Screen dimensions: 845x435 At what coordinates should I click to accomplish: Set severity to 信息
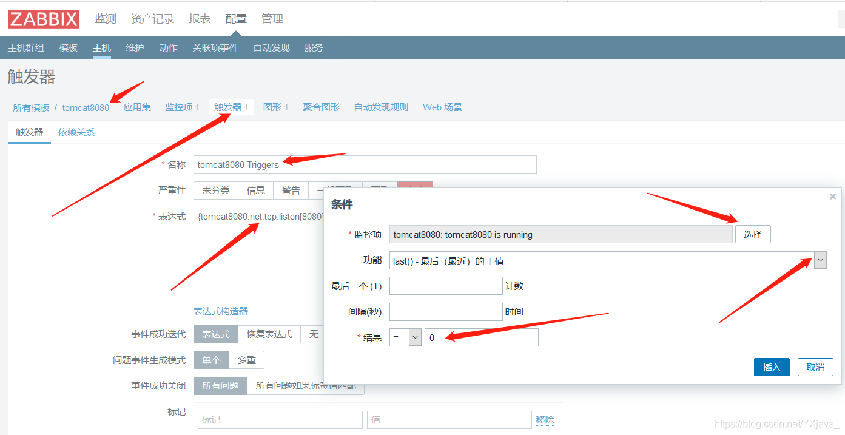point(255,191)
